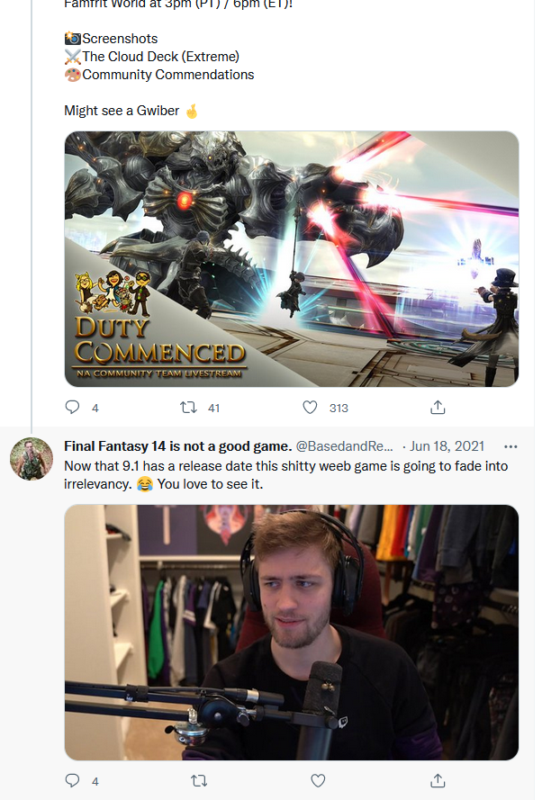The width and height of the screenshot is (542, 800).
Task: Retweet the 9.1 release date tweet
Action: click(x=199, y=780)
